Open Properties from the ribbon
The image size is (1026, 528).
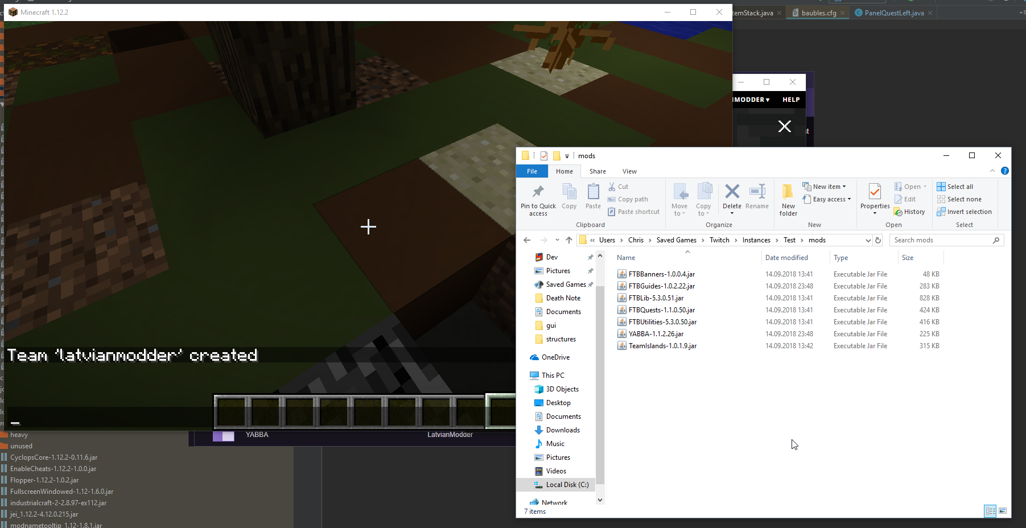coord(875,193)
